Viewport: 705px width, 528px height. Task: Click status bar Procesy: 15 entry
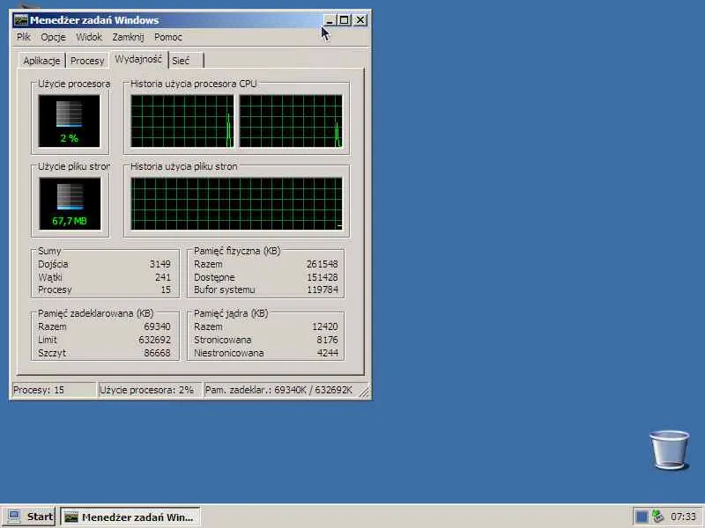tap(54, 390)
